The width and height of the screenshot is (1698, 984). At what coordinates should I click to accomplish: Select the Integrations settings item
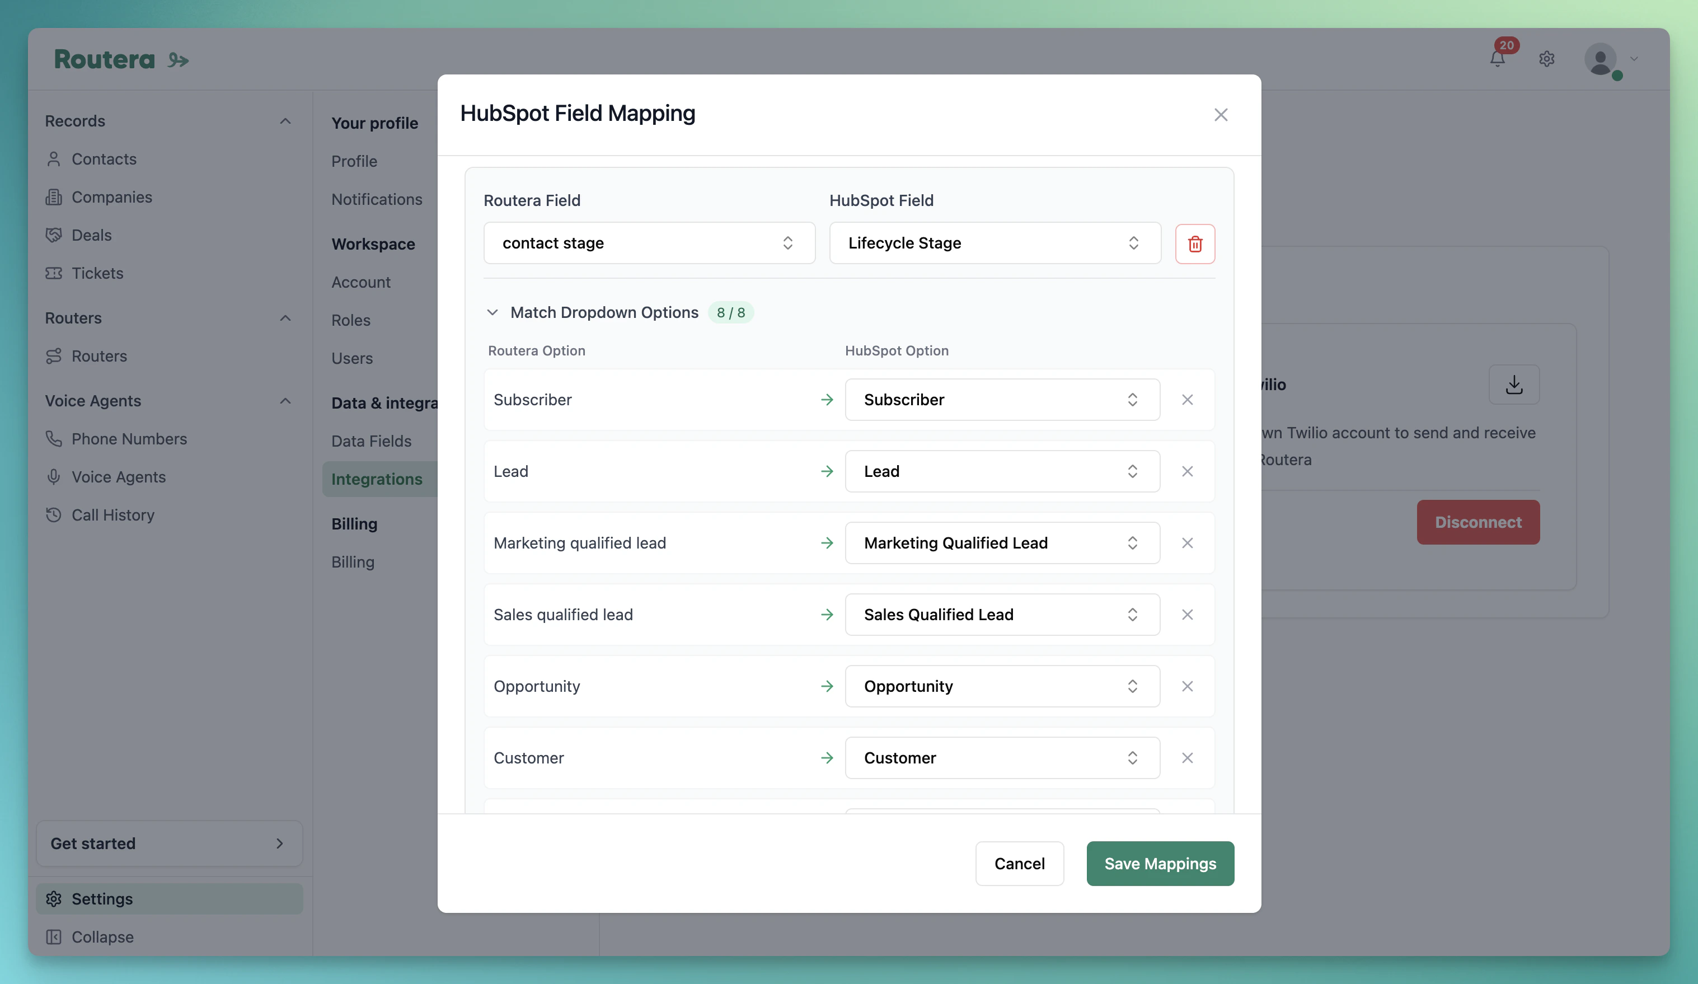[379, 479]
